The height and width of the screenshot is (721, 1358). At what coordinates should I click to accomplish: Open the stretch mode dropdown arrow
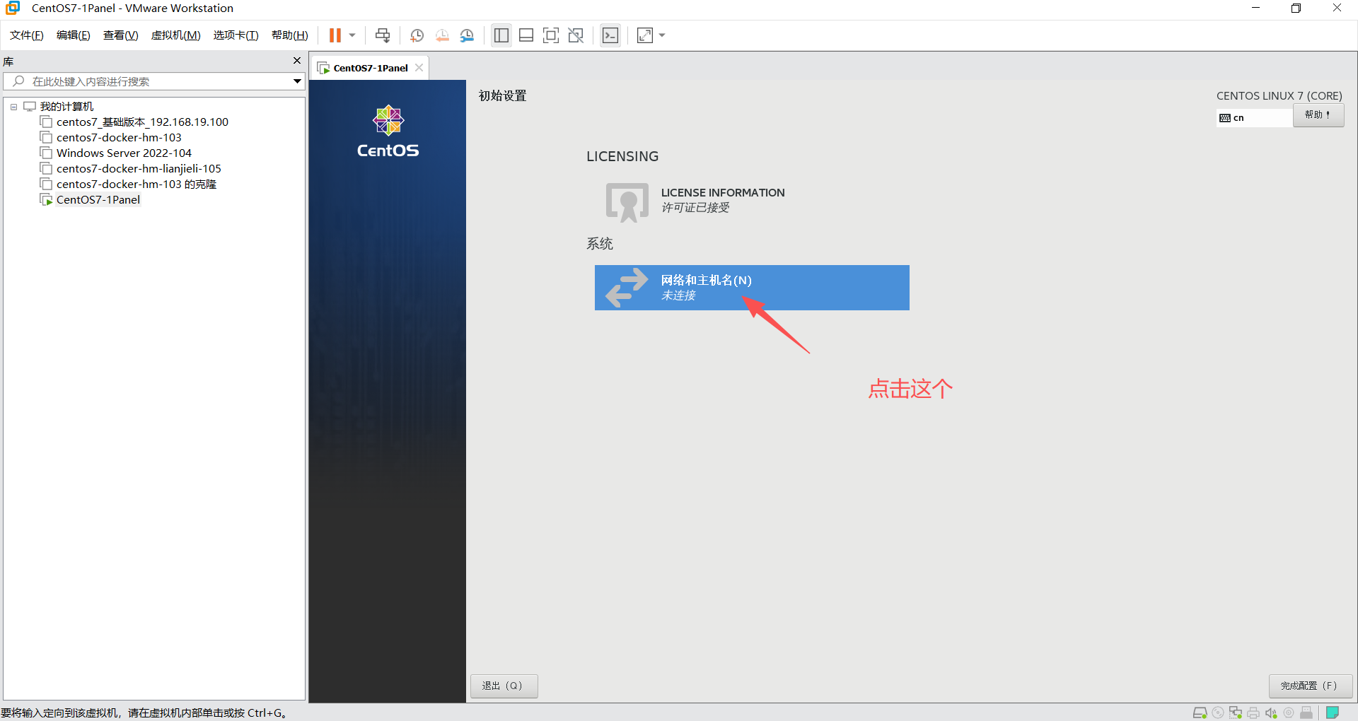(662, 35)
